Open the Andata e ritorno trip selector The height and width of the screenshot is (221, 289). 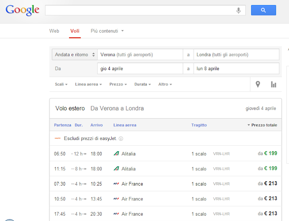click(75, 55)
